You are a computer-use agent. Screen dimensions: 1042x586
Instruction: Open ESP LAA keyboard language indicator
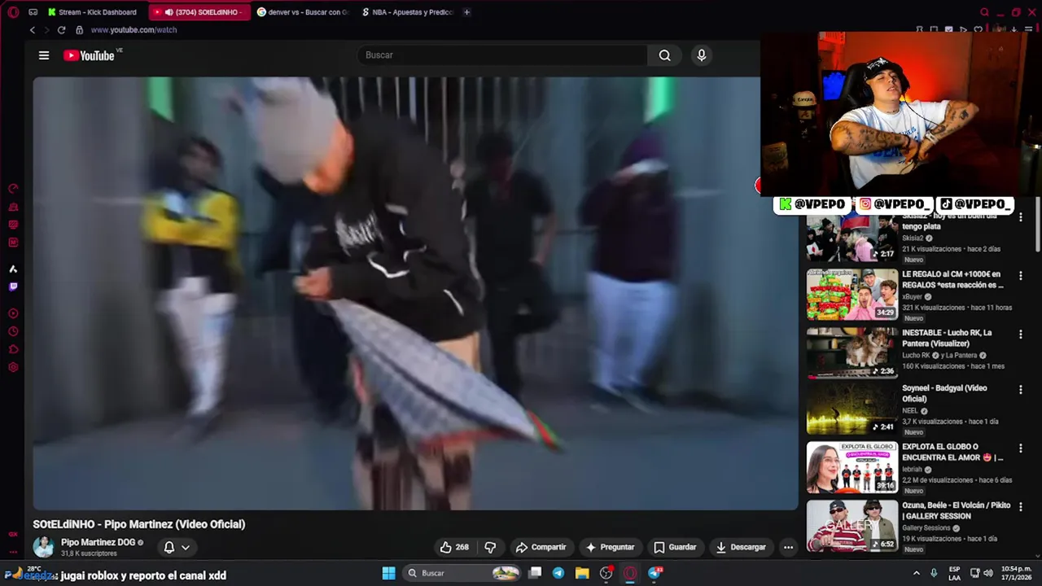[954, 573]
